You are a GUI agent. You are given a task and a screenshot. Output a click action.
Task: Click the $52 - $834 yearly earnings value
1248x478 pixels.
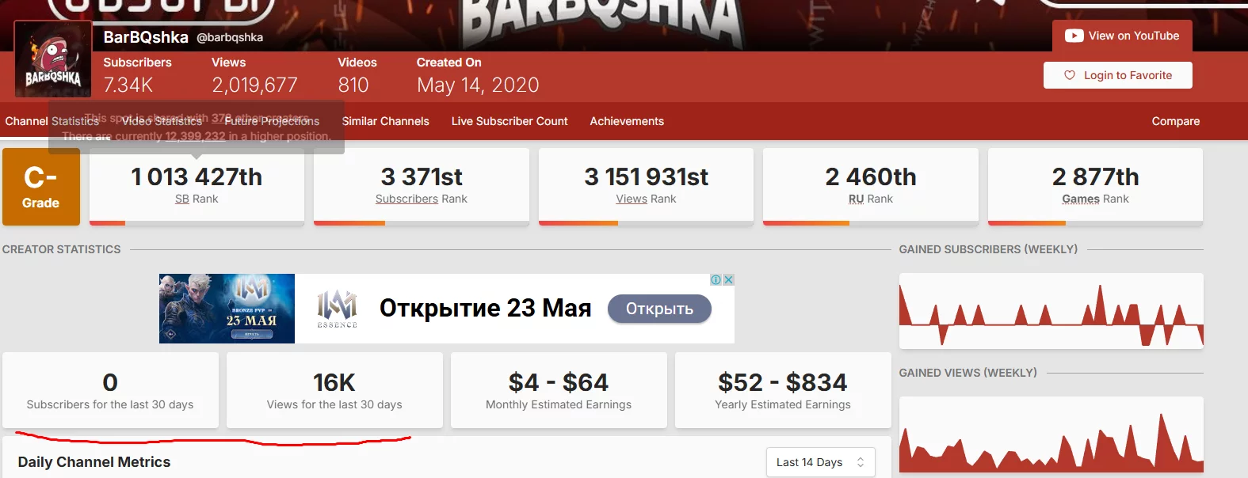pyautogui.click(x=783, y=383)
